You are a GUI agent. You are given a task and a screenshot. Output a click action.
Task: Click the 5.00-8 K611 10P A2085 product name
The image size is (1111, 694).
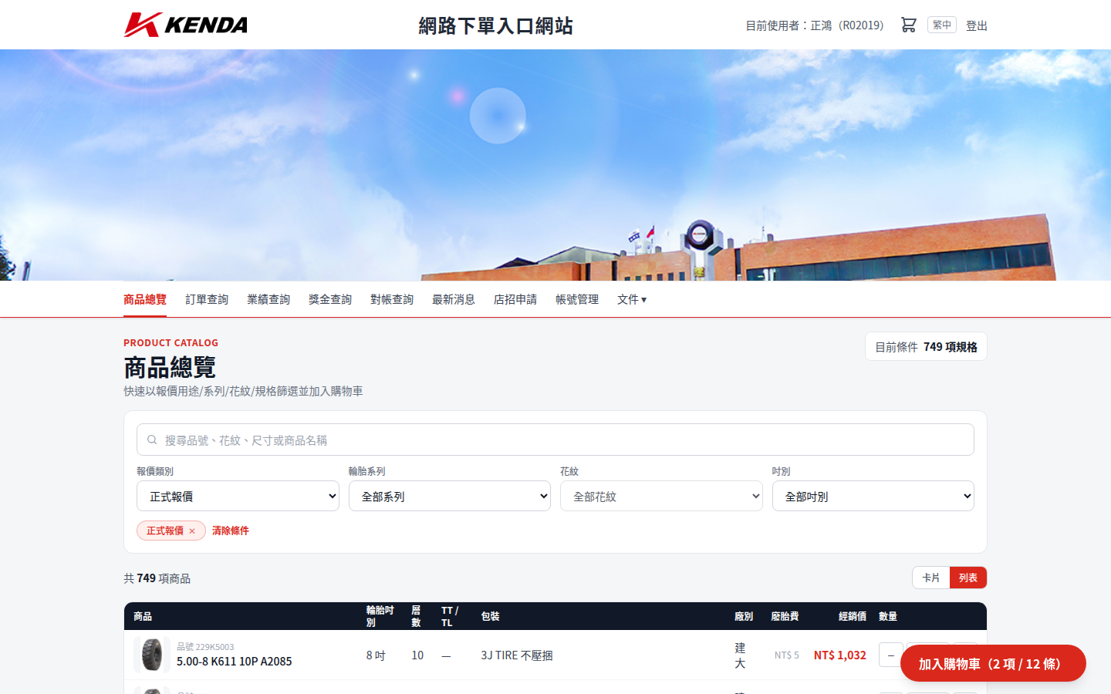[x=235, y=661]
